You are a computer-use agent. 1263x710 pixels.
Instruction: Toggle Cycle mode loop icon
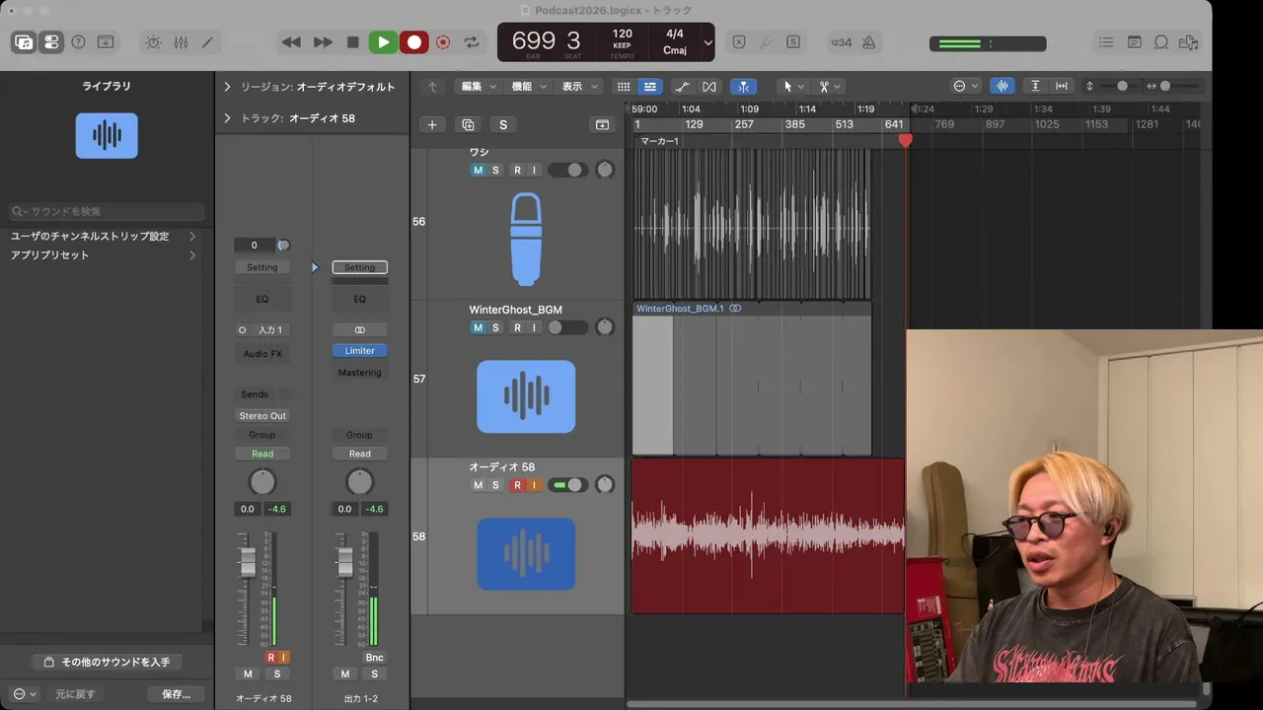[x=472, y=42]
